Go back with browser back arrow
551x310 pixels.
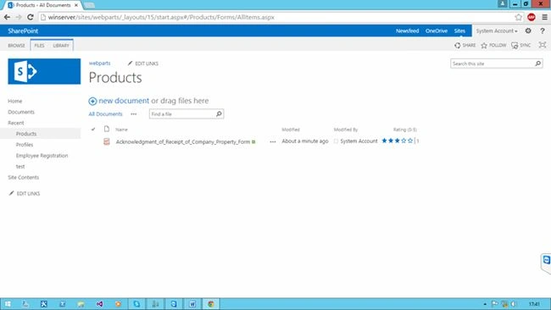pos(7,17)
